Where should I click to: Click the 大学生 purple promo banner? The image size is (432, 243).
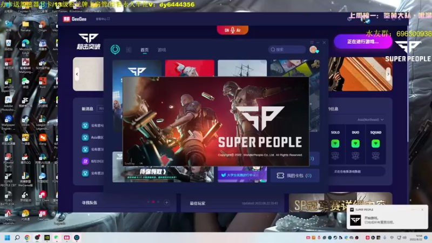tap(242, 174)
